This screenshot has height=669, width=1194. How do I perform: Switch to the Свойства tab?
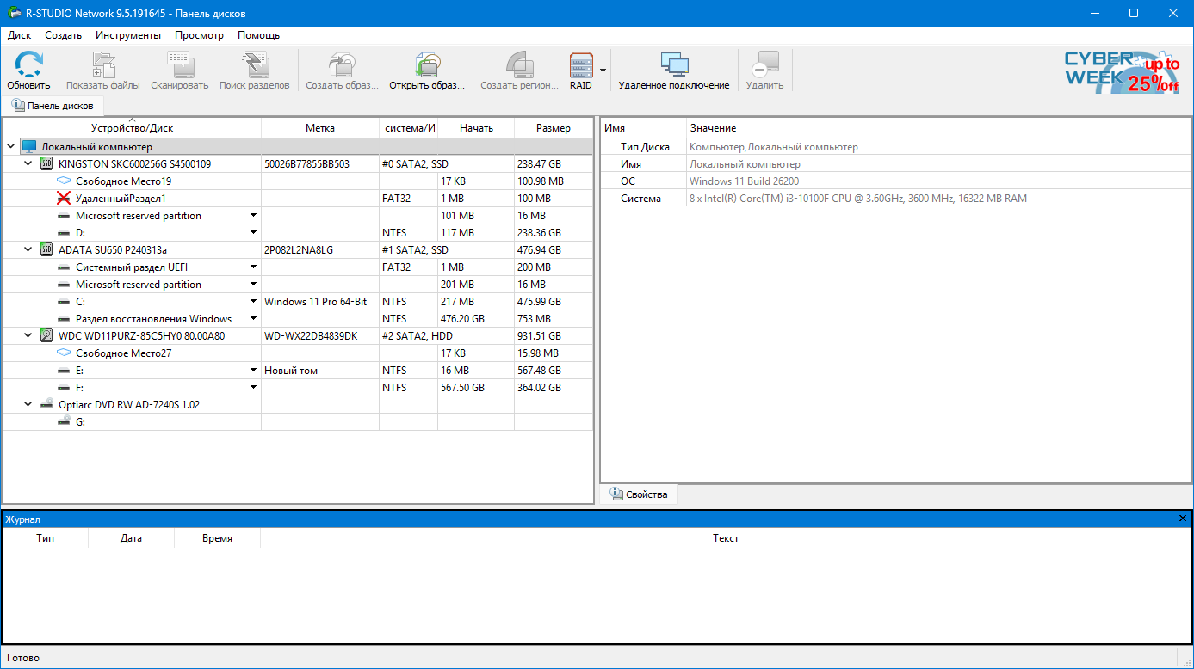[639, 494]
